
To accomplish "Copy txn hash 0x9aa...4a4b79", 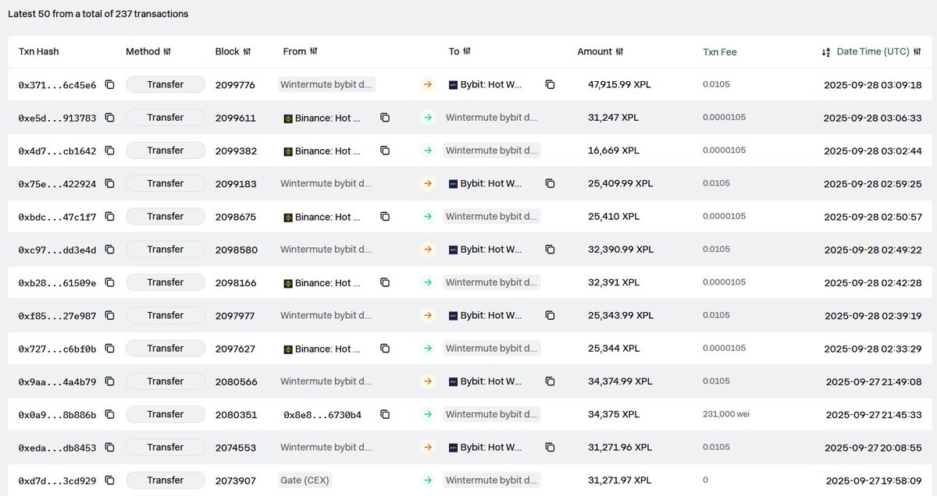I will pyautogui.click(x=109, y=381).
